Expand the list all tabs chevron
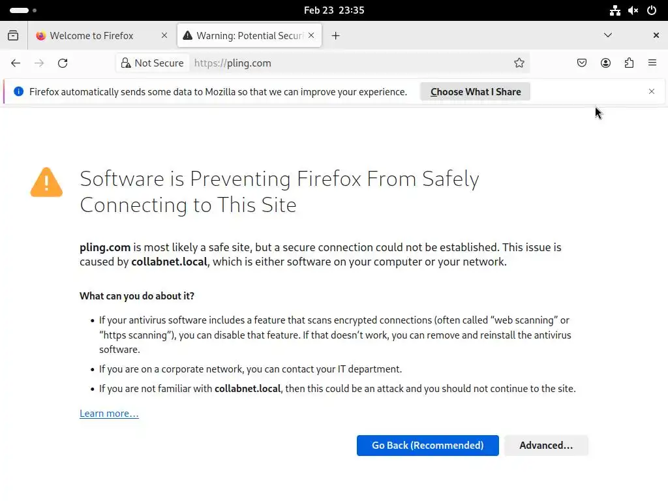The image size is (668, 501). 608,36
